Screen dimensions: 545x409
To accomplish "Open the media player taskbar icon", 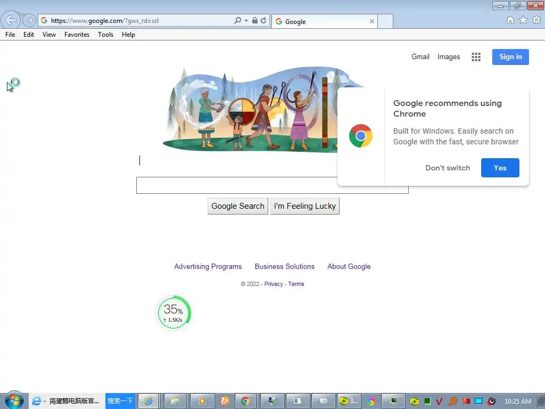I will click(x=202, y=401).
